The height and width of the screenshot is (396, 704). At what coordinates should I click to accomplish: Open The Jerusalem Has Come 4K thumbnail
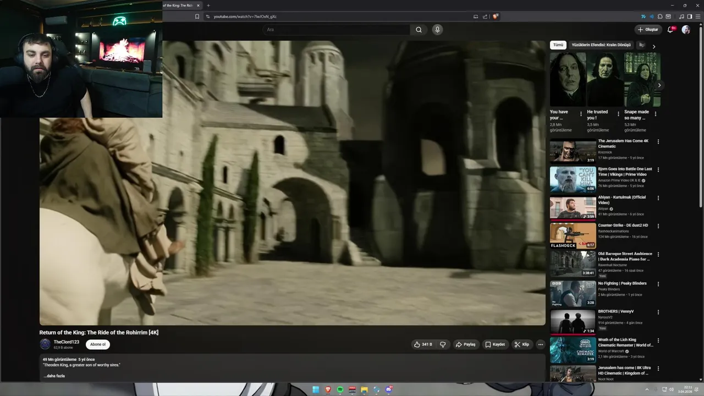click(x=573, y=151)
